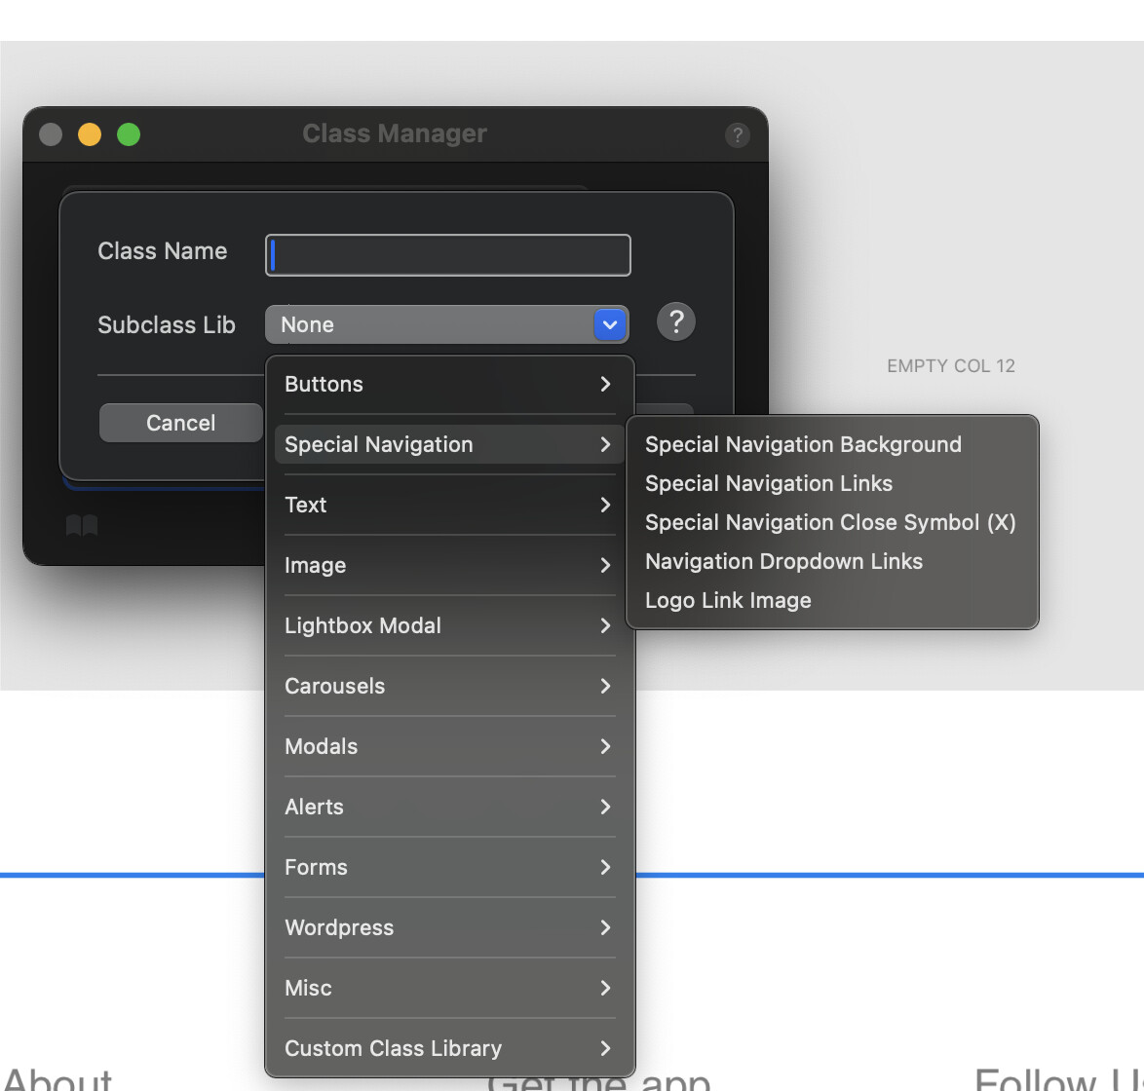Expand the Image category
The width and height of the screenshot is (1144, 1091).
449,565
